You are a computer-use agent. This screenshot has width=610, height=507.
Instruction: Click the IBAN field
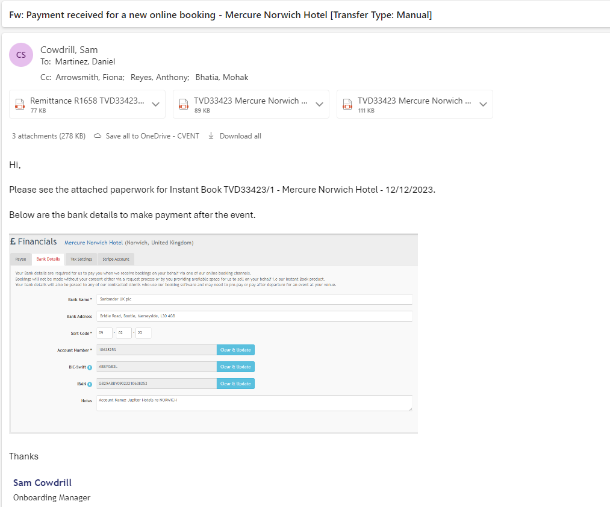(157, 384)
